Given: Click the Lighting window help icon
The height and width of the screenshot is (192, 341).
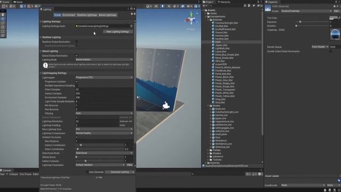Looking at the screenshot, I should point(132,14).
